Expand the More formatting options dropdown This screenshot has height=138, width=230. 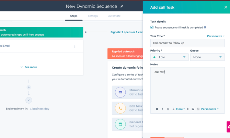coord(180,109)
